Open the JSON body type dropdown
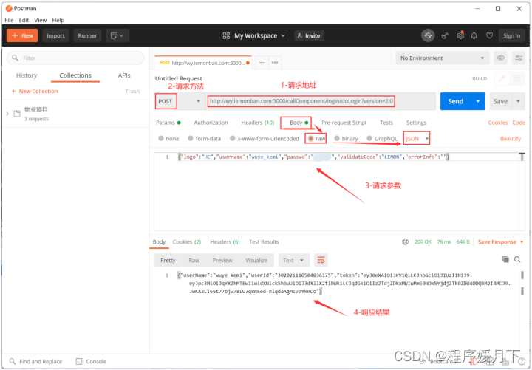Viewport: 532px width, 370px height. [417, 138]
